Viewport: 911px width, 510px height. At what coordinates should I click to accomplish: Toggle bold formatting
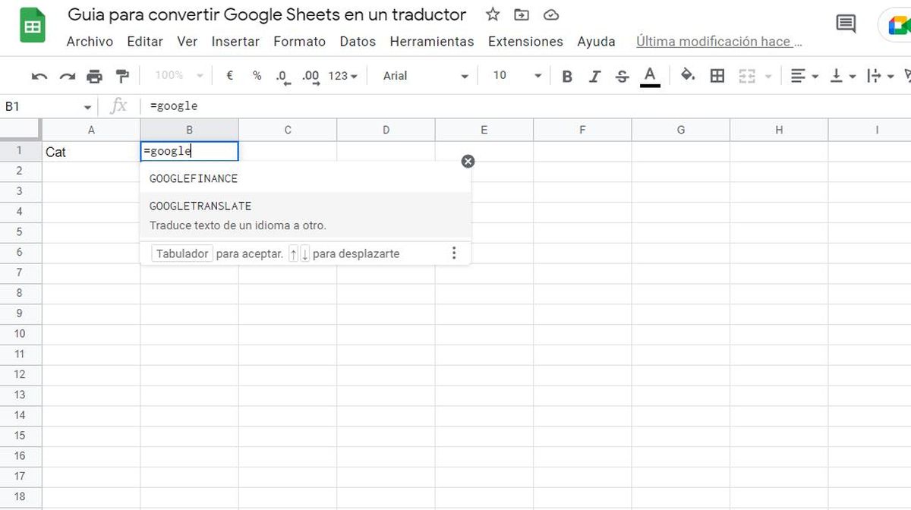[x=566, y=76]
